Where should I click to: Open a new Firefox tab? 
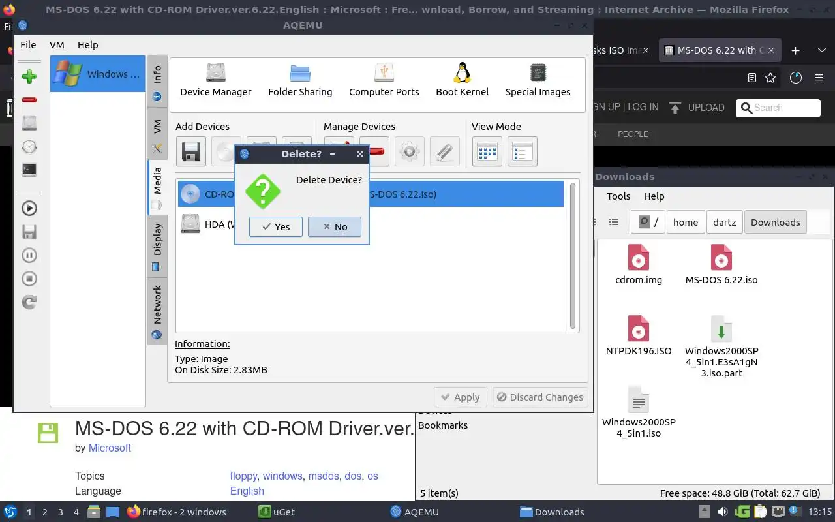pos(795,50)
